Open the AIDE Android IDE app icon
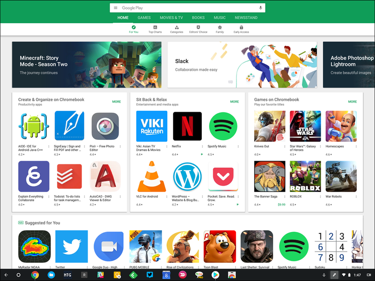The image size is (375, 281). click(x=34, y=126)
